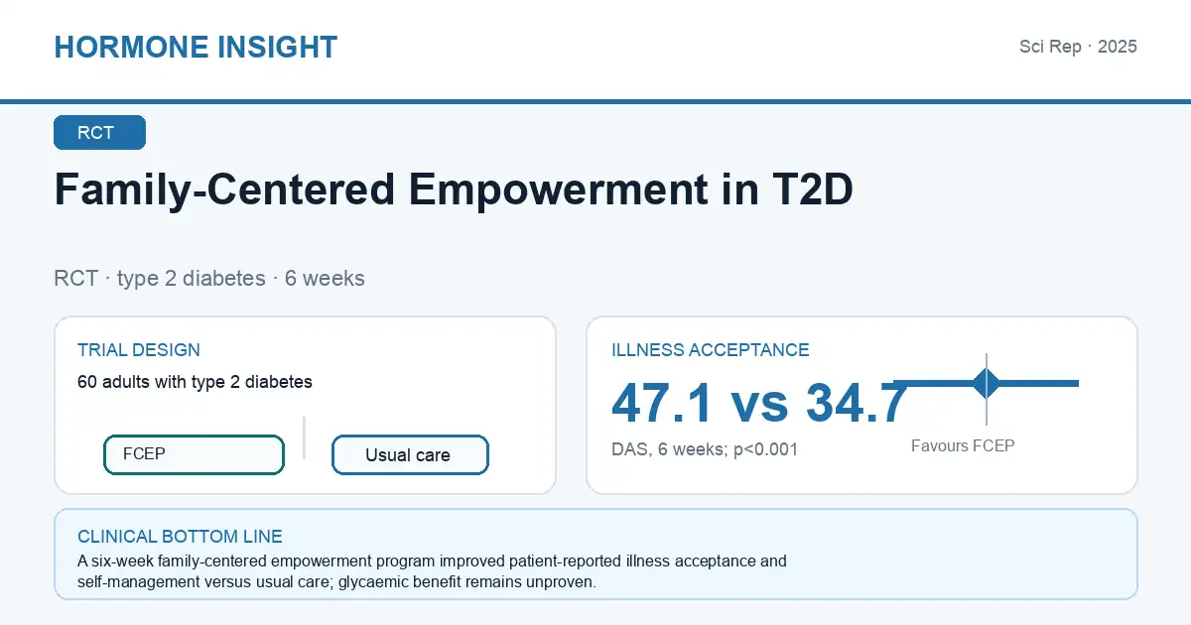This screenshot has width=1191, height=625.
Task: Click the TRIAL DESIGN heading
Action: coord(139,350)
